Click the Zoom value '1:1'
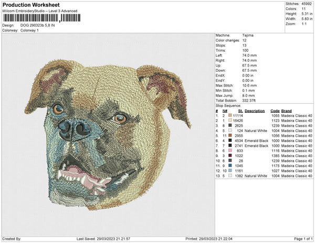This screenshot has width=315, height=243. (x=304, y=24)
